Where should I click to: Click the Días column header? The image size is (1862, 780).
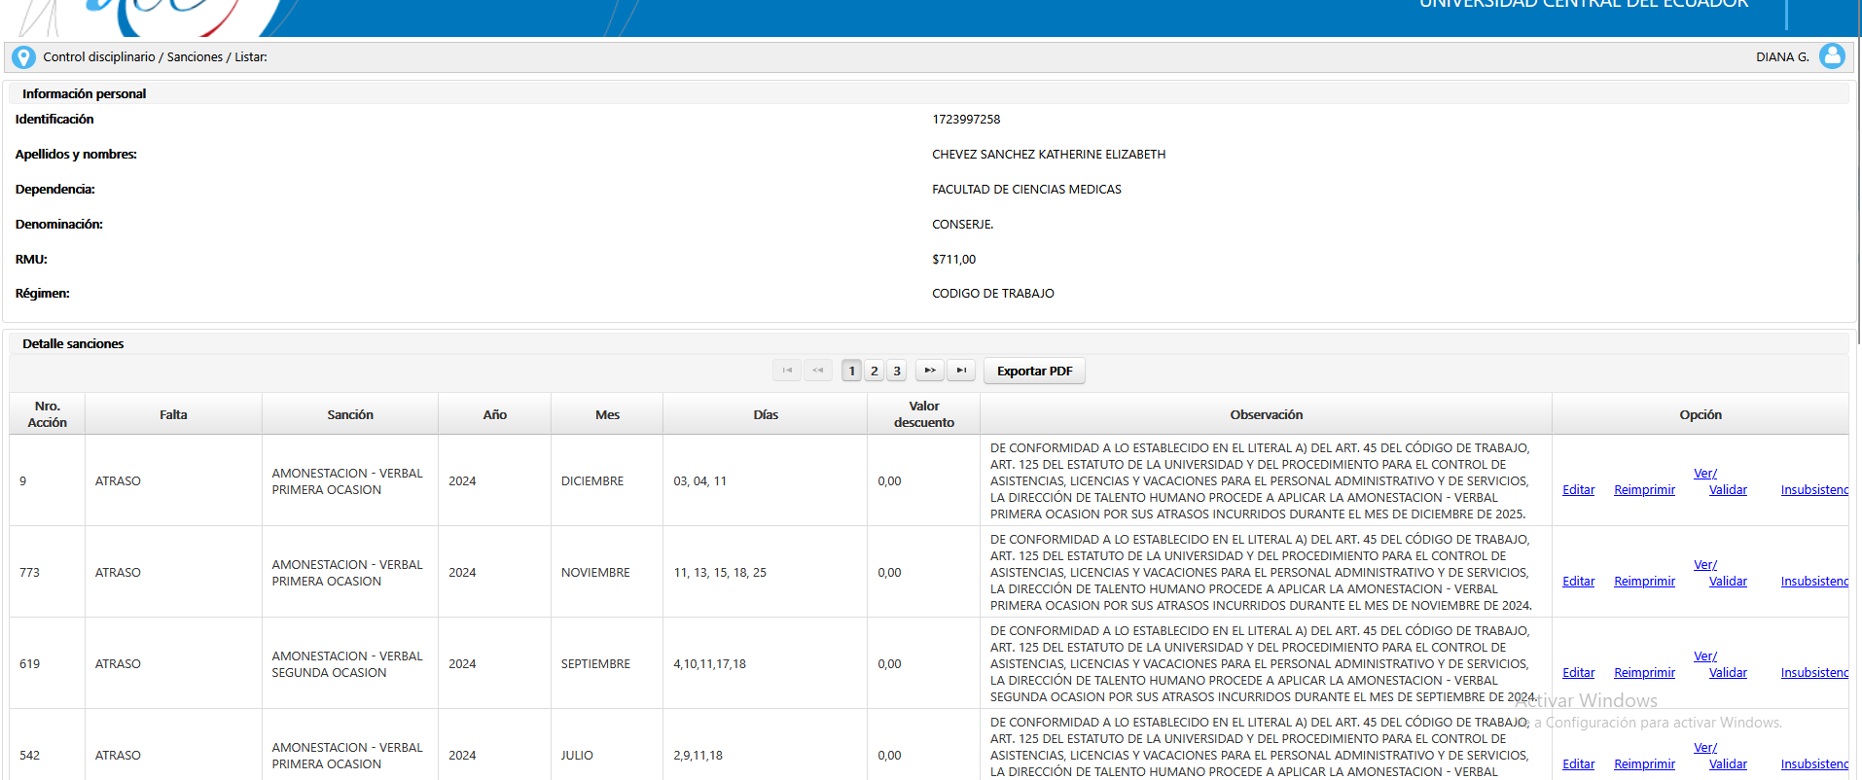[x=766, y=414]
